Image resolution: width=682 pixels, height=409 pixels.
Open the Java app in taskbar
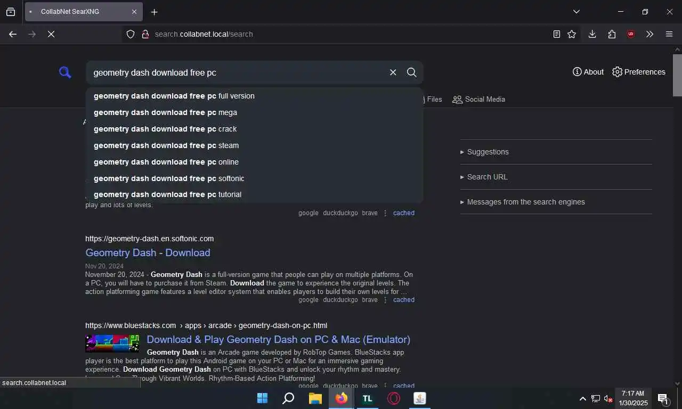pos(420,398)
